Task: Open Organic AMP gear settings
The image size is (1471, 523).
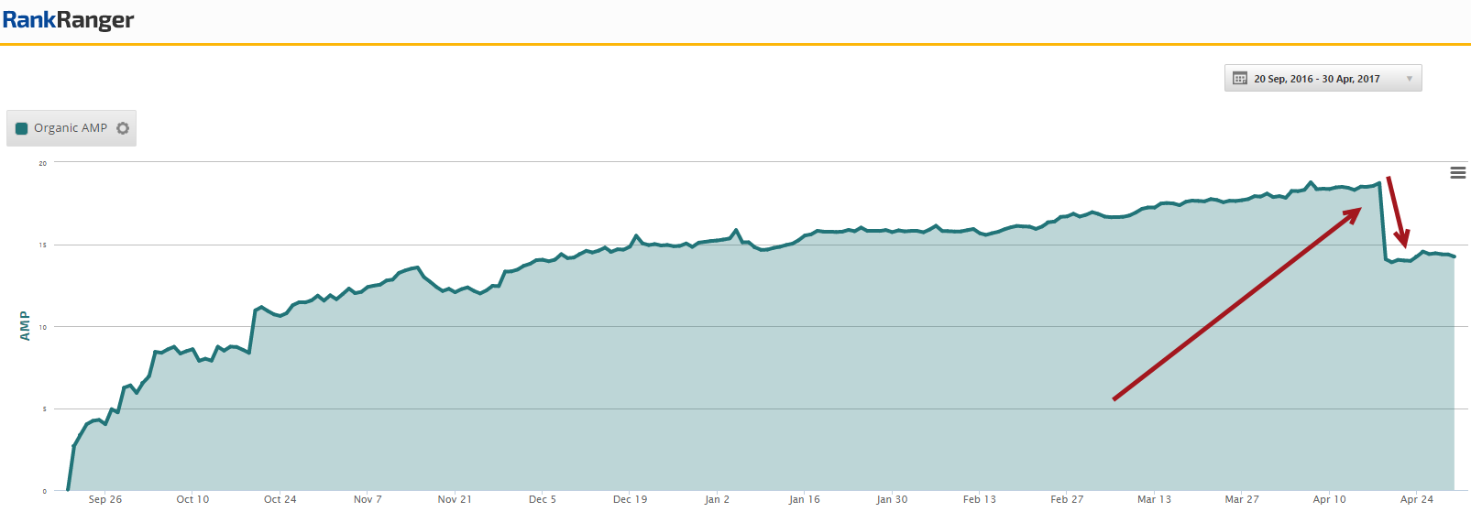Action: point(123,128)
